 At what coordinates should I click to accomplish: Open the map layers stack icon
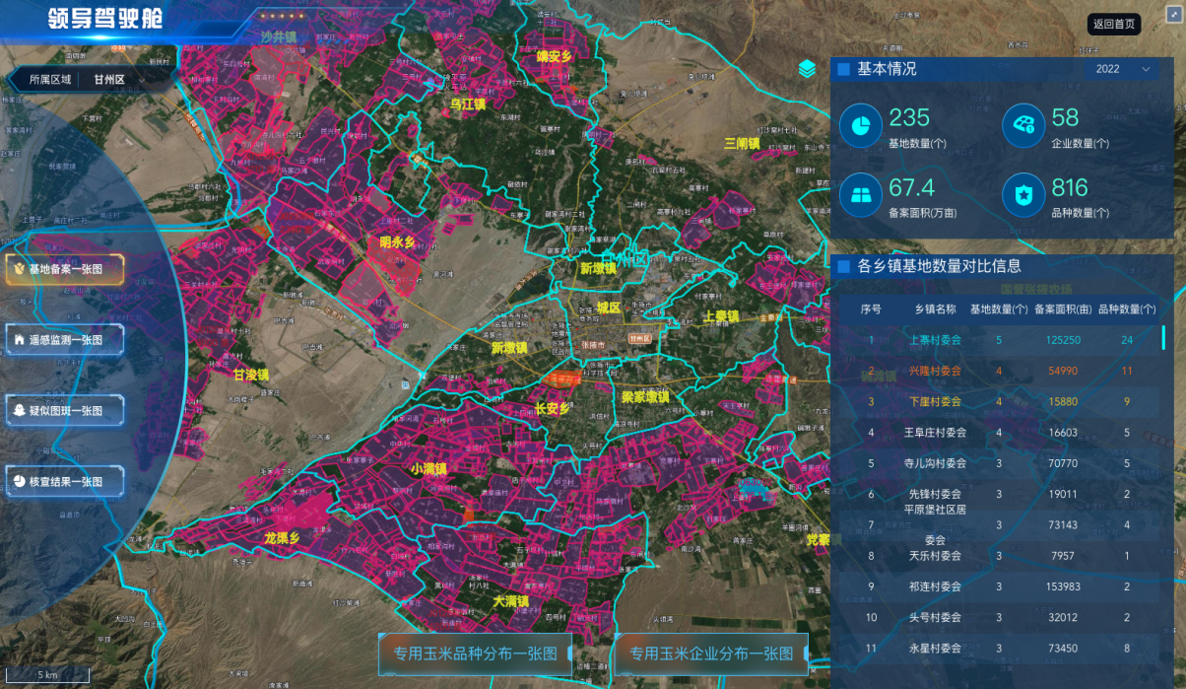click(807, 69)
